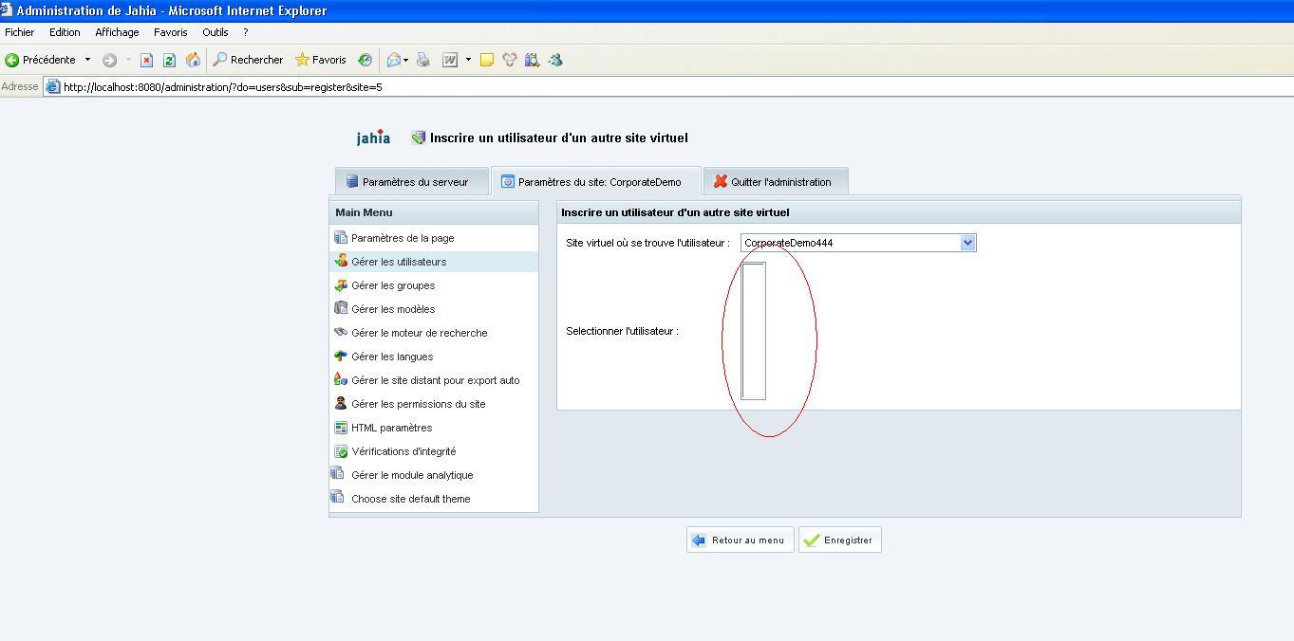Click the browser Forward arrow icon
This screenshot has height=641, width=1294.
pyautogui.click(x=109, y=60)
